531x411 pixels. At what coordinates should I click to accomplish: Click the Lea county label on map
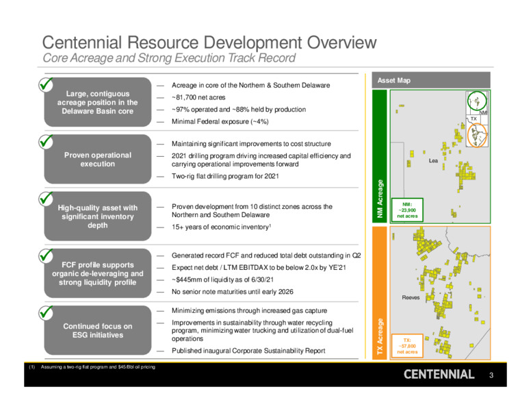(433, 161)
